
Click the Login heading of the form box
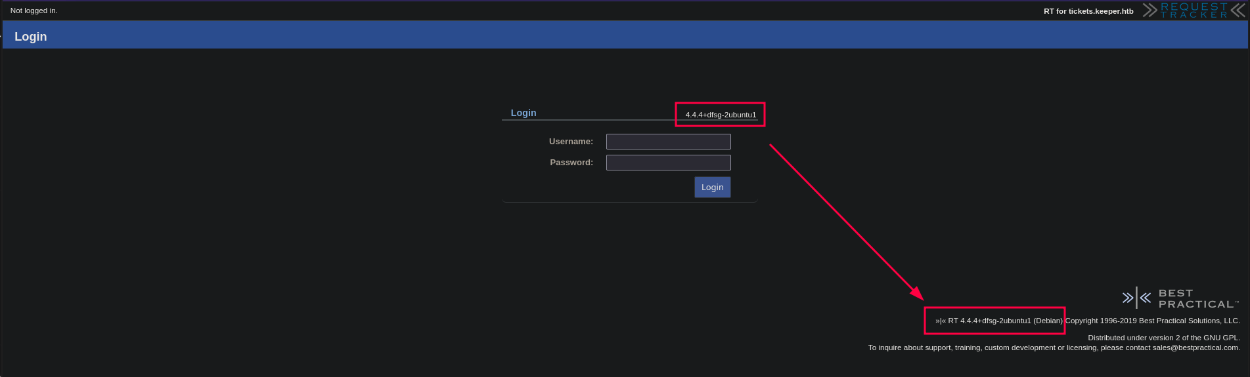(x=524, y=113)
